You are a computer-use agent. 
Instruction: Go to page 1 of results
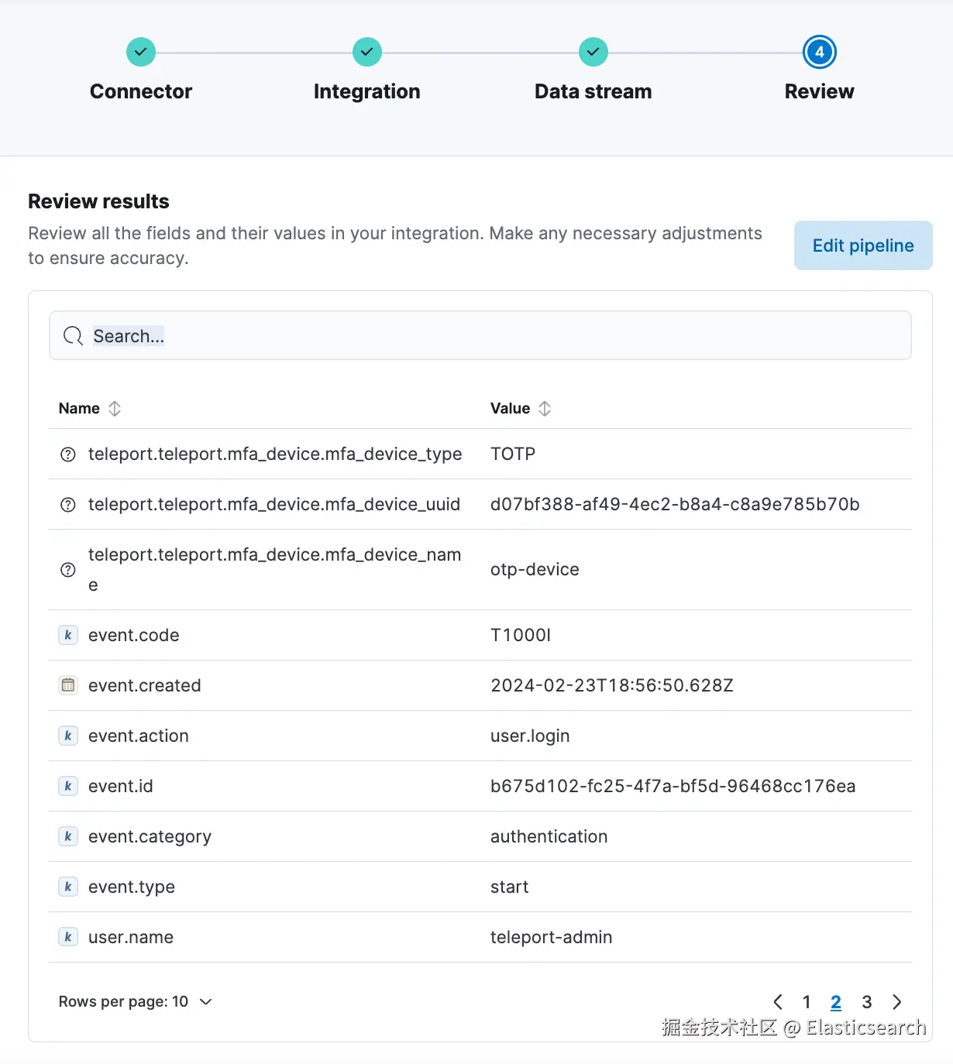[807, 1002]
